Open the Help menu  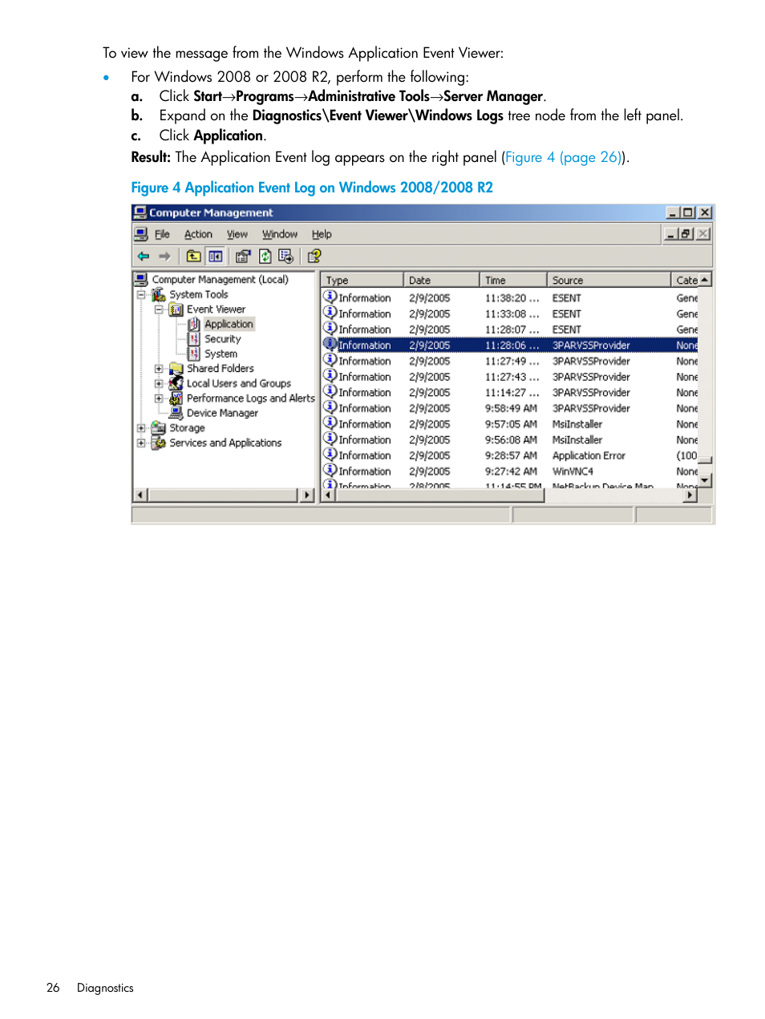pos(322,234)
